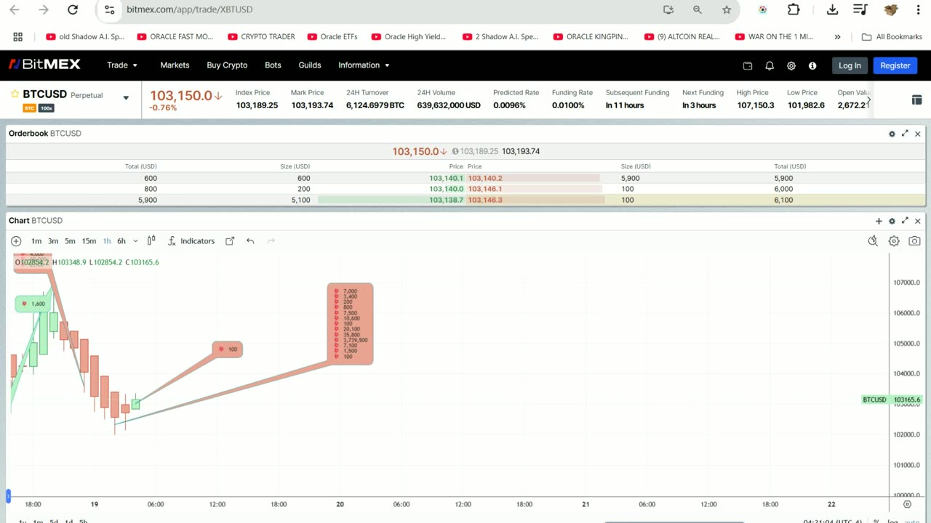This screenshot has width=931, height=523.
Task: Select the 5m chart interval
Action: (x=70, y=241)
